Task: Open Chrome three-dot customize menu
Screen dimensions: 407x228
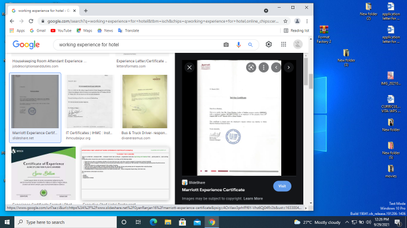Action: 307,21
